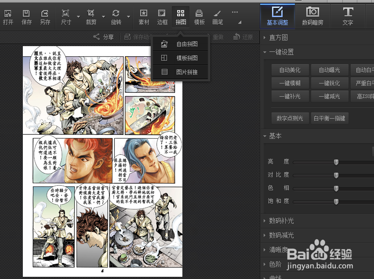The image size is (374, 279).
Task: Open the 素材 materials tool
Action: [x=144, y=17]
